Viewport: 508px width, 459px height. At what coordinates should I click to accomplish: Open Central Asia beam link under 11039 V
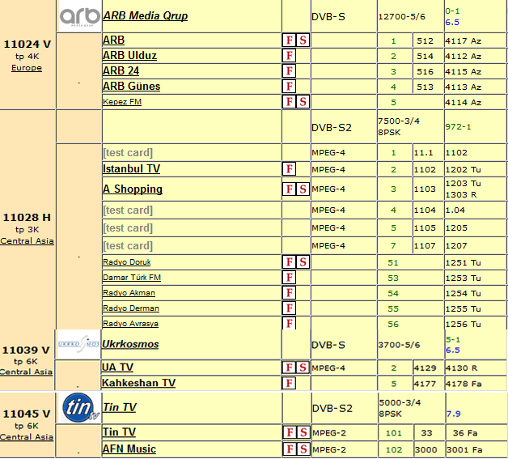[x=26, y=372]
